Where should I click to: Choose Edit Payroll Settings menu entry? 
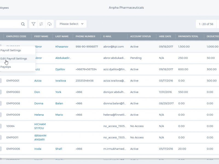click(14, 58)
